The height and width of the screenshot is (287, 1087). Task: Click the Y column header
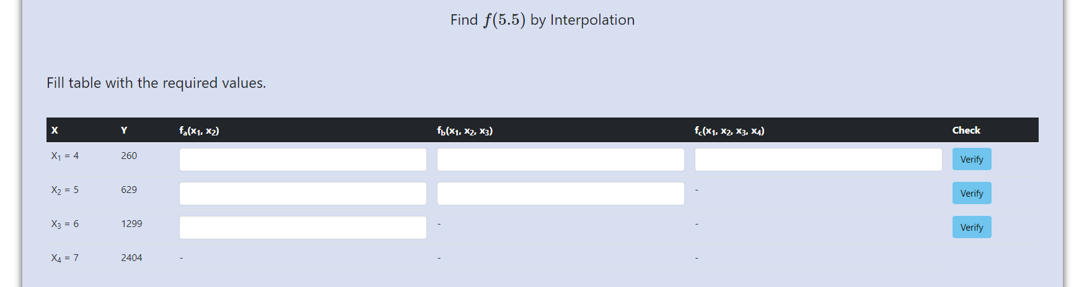click(x=124, y=130)
